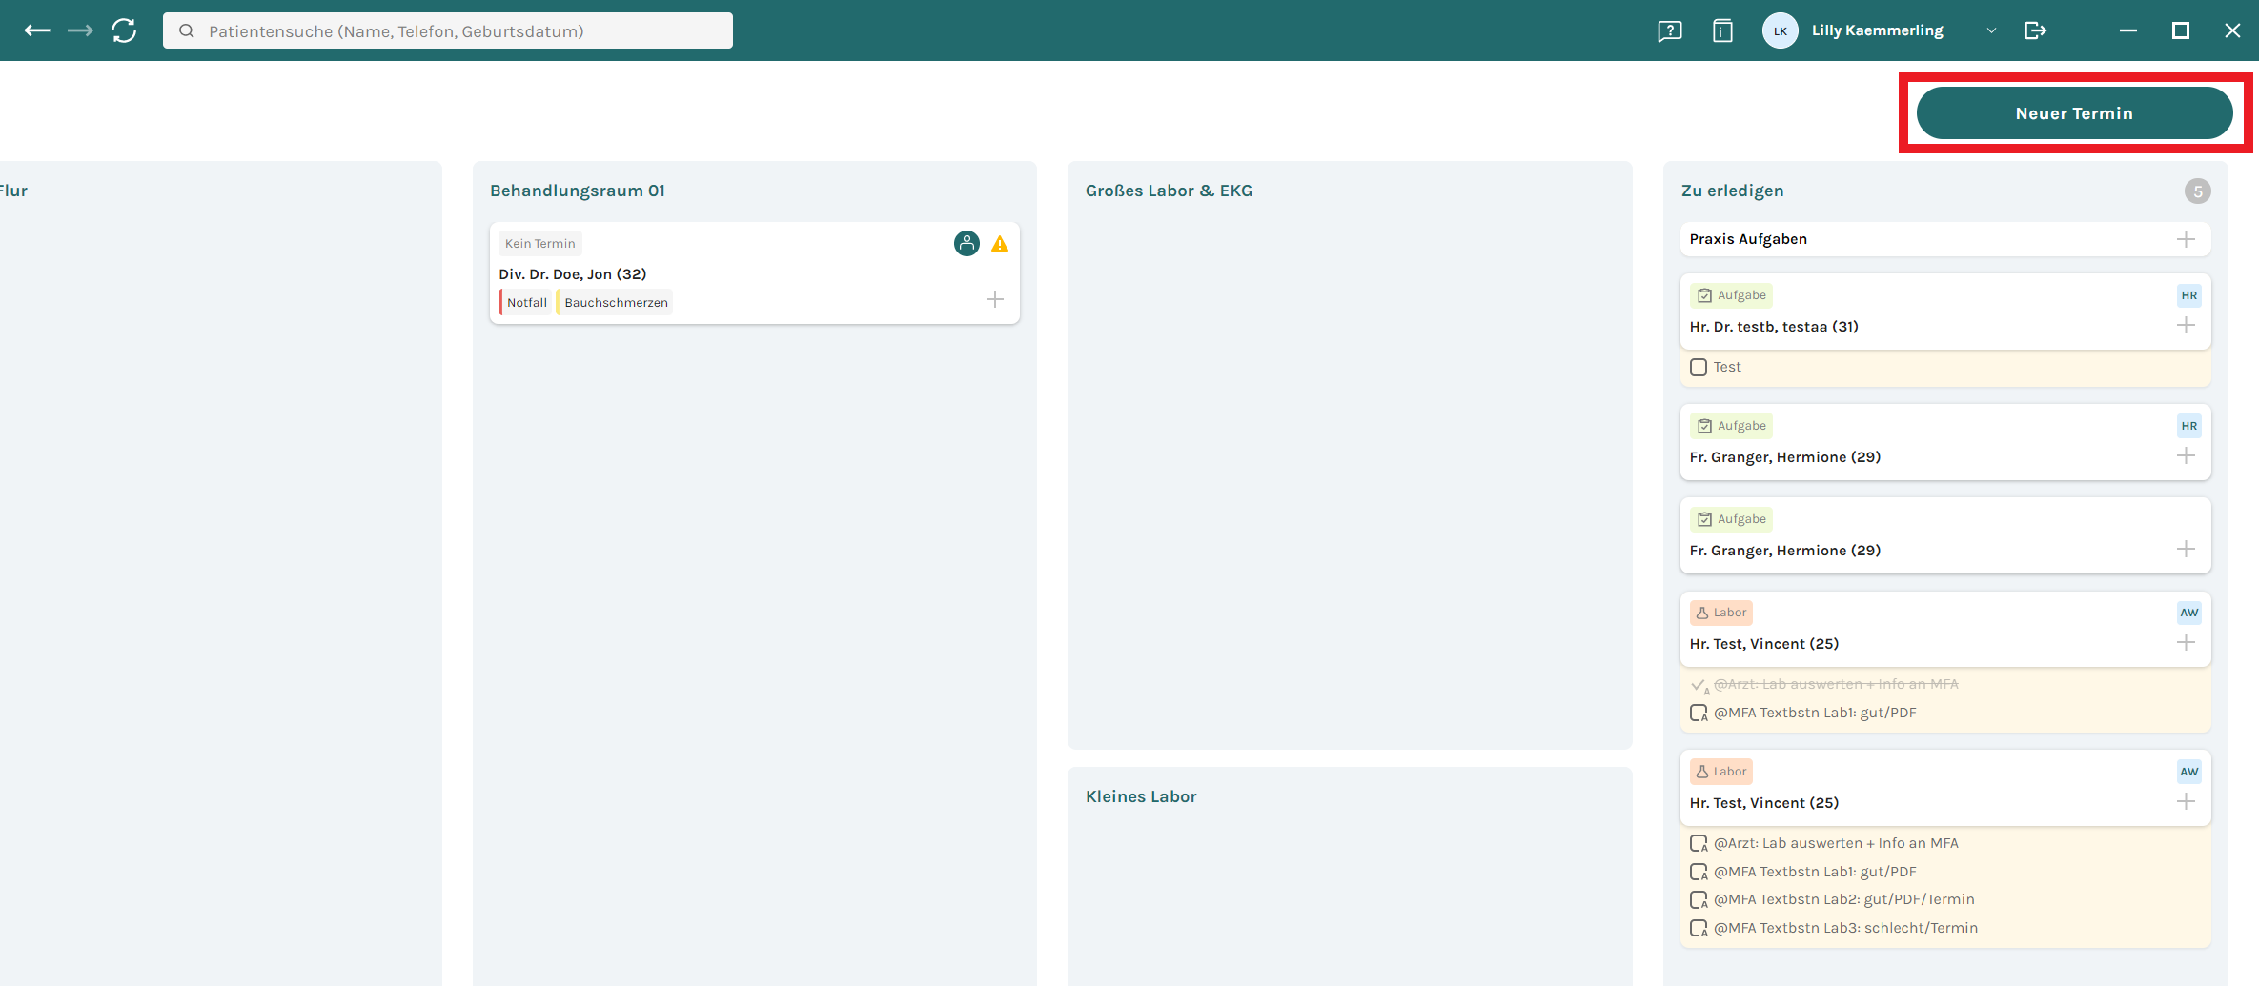Select the Großes Labor & EKG header
Image resolution: width=2259 pixels, height=986 pixels.
[x=1169, y=191]
